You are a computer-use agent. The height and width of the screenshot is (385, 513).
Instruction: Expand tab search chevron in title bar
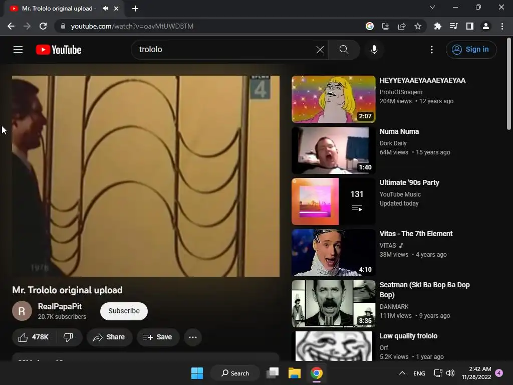point(432,7)
